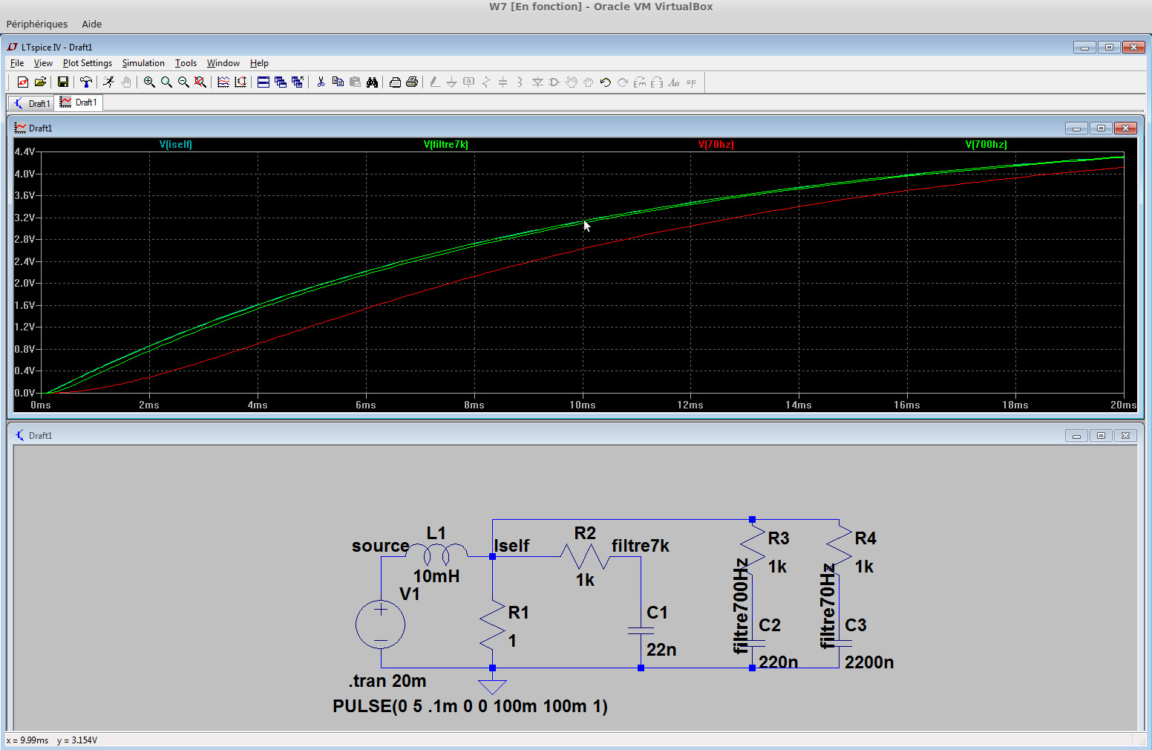Click the V(70hz) trace label
Image resolution: width=1152 pixels, height=750 pixels.
[716, 145]
